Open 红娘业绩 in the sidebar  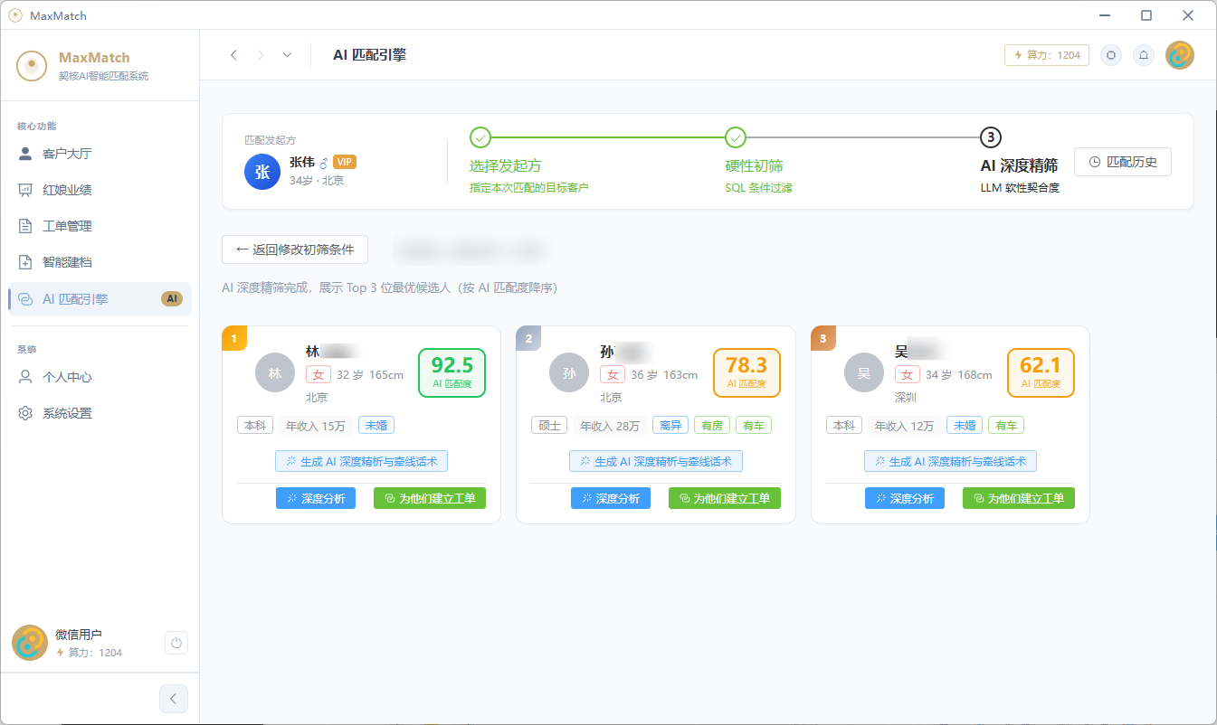click(x=100, y=190)
